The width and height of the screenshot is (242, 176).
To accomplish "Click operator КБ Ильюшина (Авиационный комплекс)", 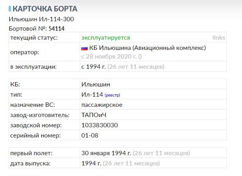I will pos(147,48).
